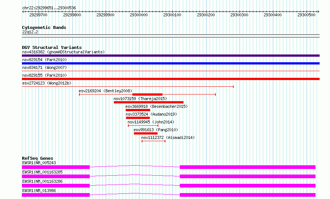Click the 29299700 ruler label
This screenshot has width=330, height=199.
38,15
